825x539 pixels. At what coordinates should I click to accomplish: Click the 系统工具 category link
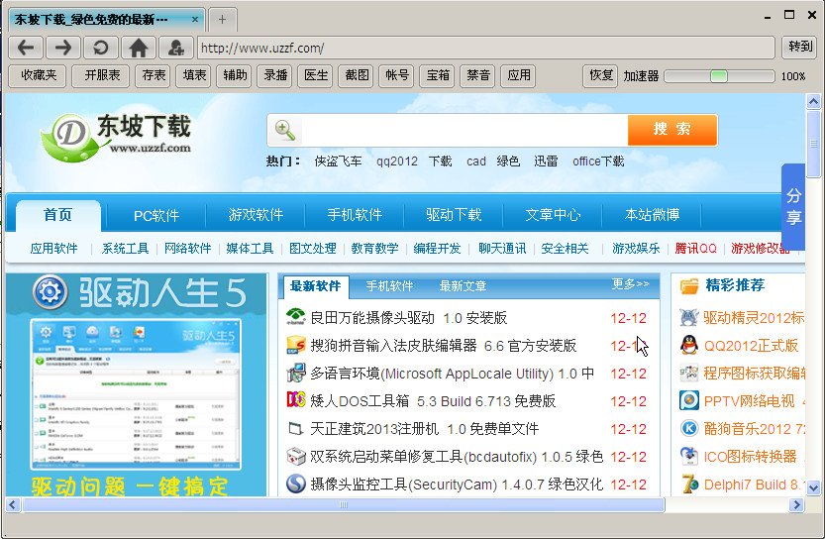125,249
